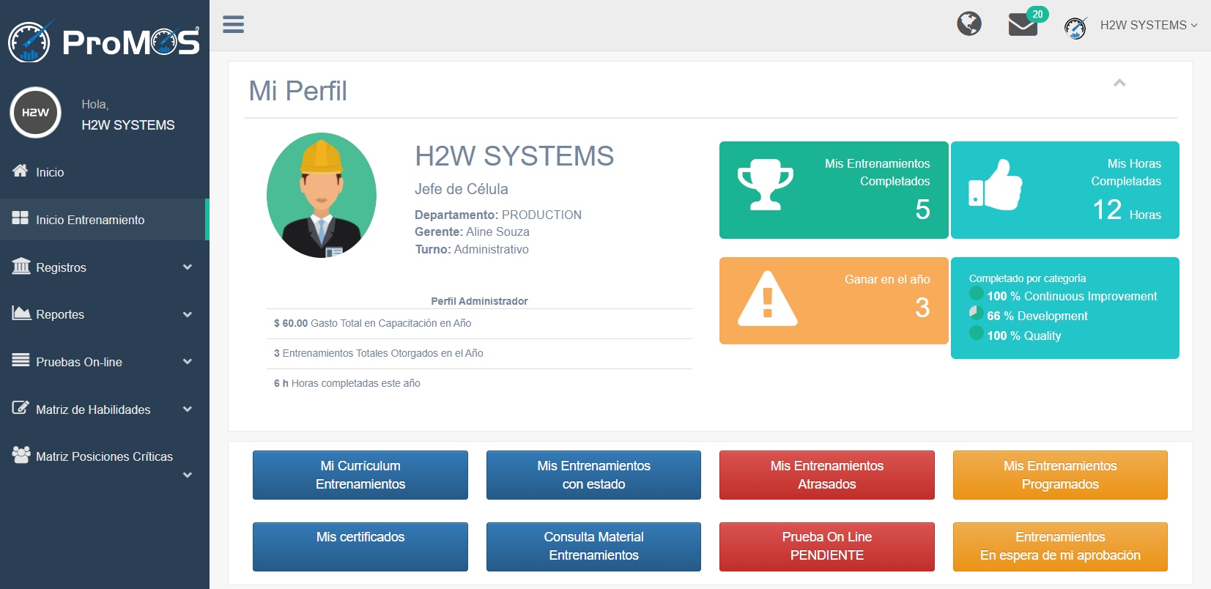Image resolution: width=1211 pixels, height=589 pixels.
Task: Open the H2W SYSTEMS user dropdown
Action: [x=1149, y=25]
